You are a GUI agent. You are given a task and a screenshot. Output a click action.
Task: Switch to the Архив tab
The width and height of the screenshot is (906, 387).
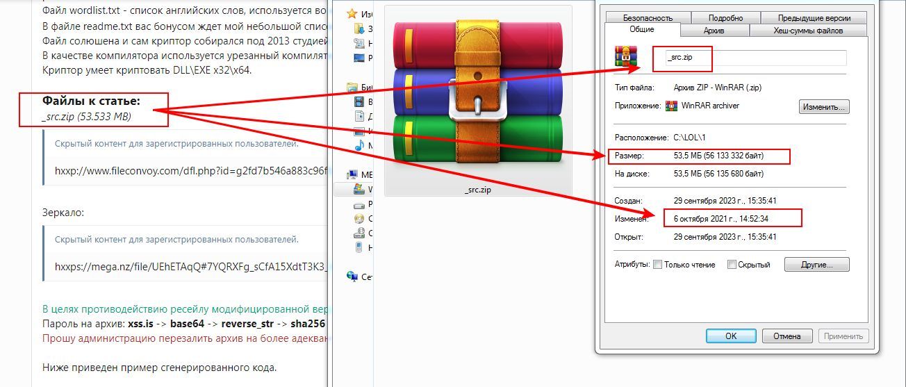(714, 31)
